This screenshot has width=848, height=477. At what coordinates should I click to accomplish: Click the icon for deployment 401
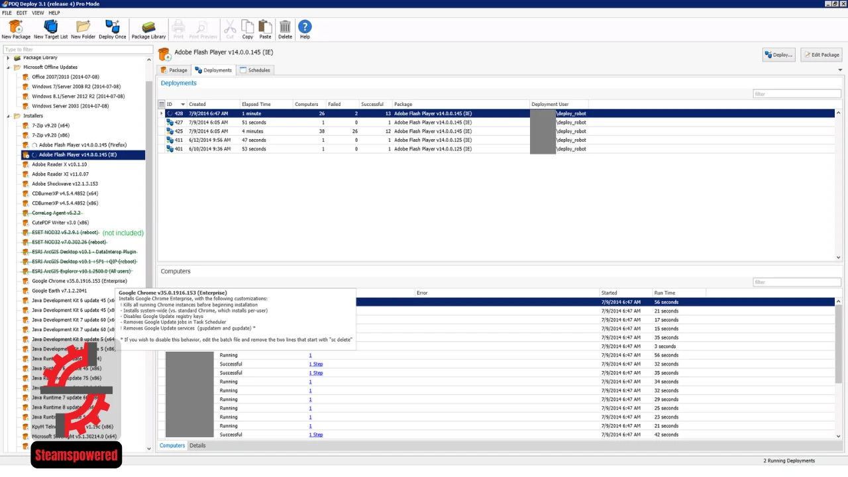(x=170, y=149)
